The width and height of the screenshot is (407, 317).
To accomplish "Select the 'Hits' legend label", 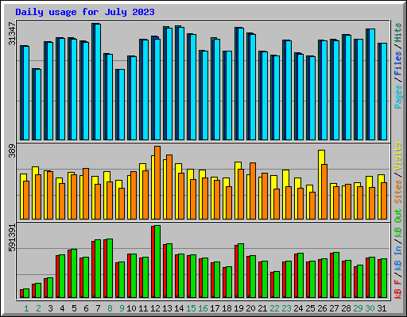I will tap(398, 32).
